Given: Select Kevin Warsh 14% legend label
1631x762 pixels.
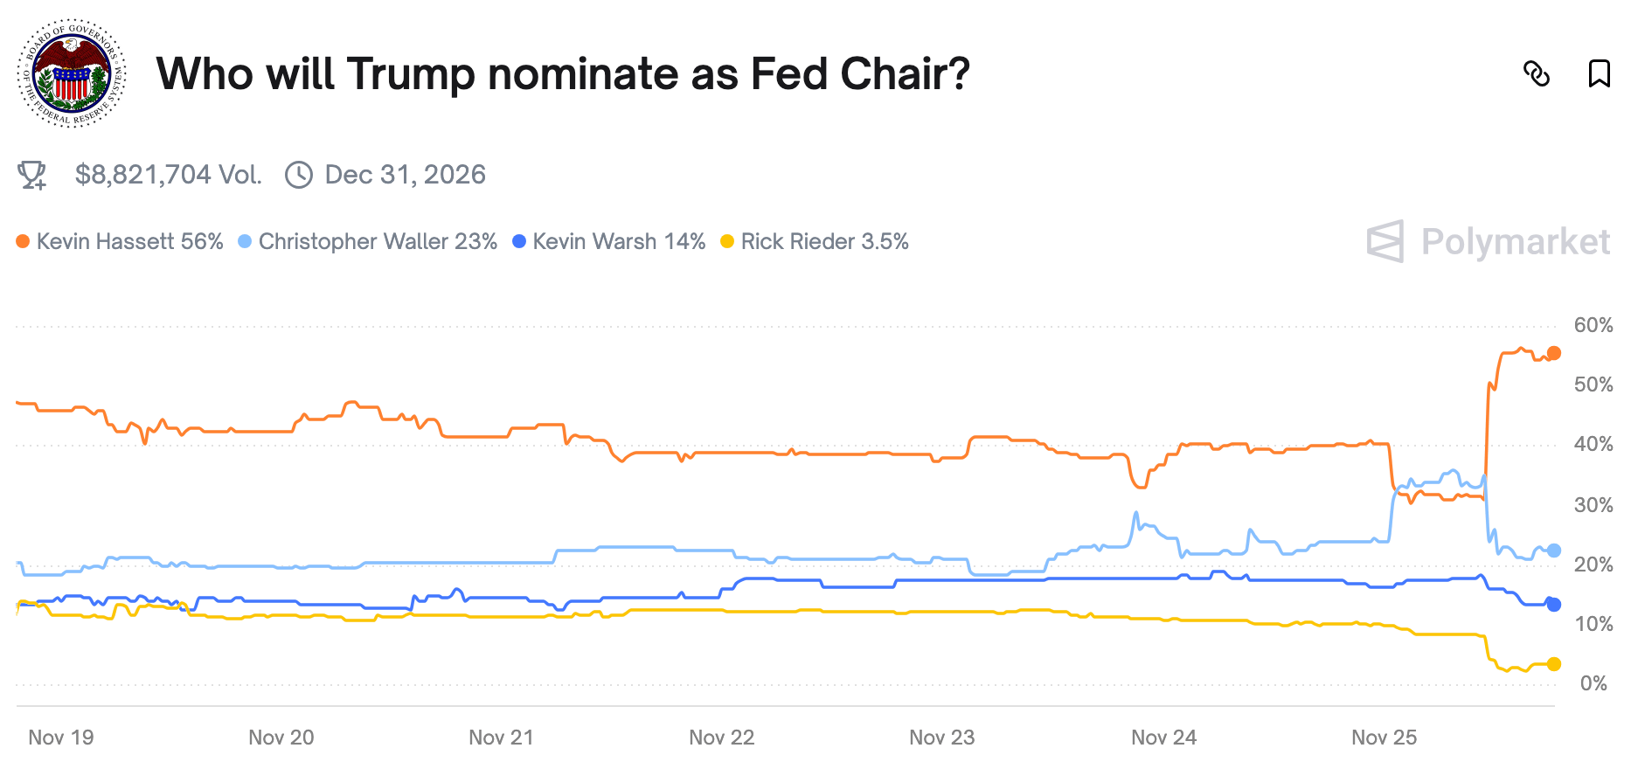Looking at the screenshot, I should pos(619,241).
